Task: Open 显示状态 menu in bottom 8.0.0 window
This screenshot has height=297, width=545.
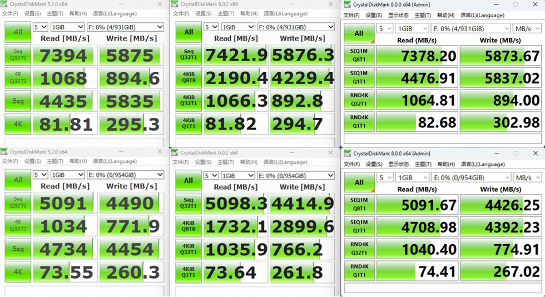Action: 399,164
